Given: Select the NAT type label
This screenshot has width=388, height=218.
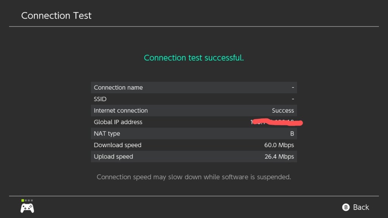Looking at the screenshot, I should point(107,134).
